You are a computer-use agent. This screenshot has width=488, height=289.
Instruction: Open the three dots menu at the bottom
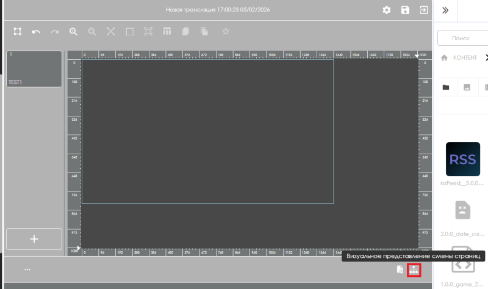click(x=27, y=269)
